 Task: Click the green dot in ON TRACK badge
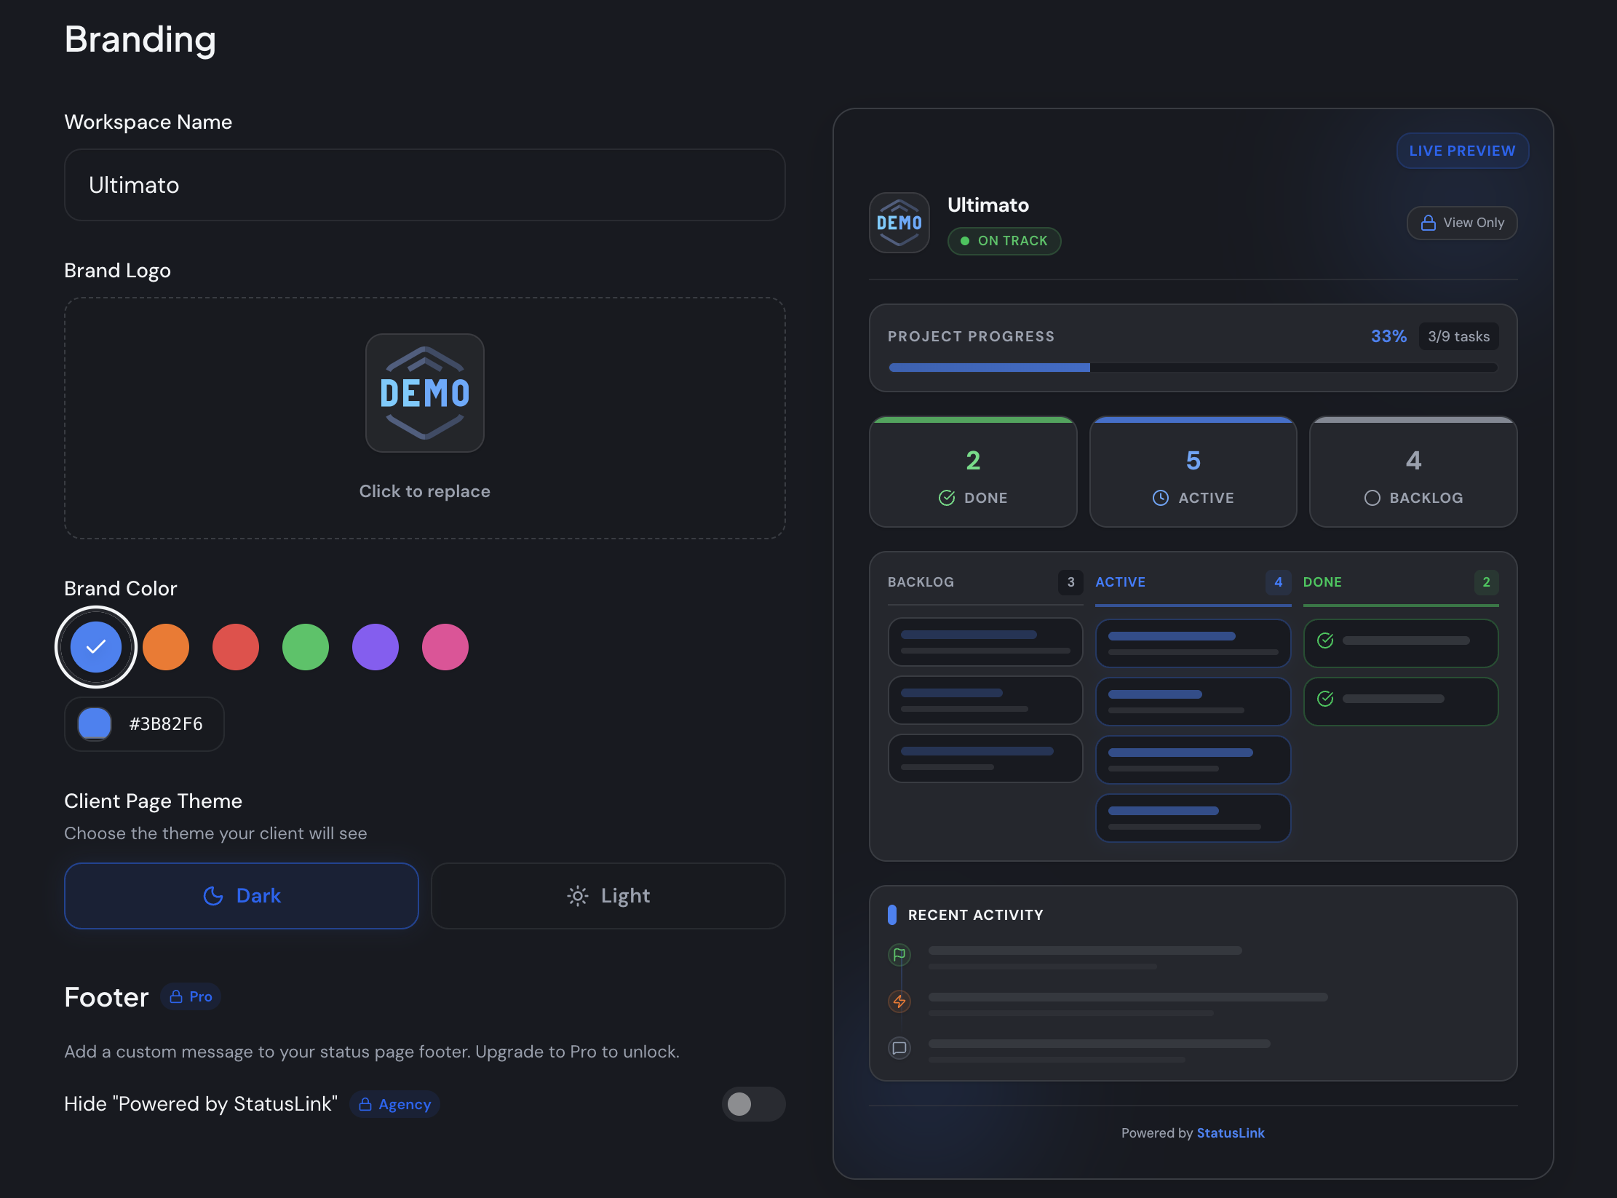965,241
